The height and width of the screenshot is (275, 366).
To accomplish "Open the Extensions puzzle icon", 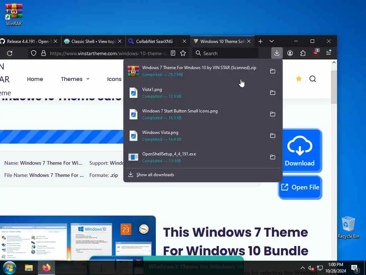I will [303, 53].
